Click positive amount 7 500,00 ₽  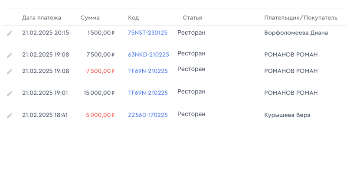101,55
